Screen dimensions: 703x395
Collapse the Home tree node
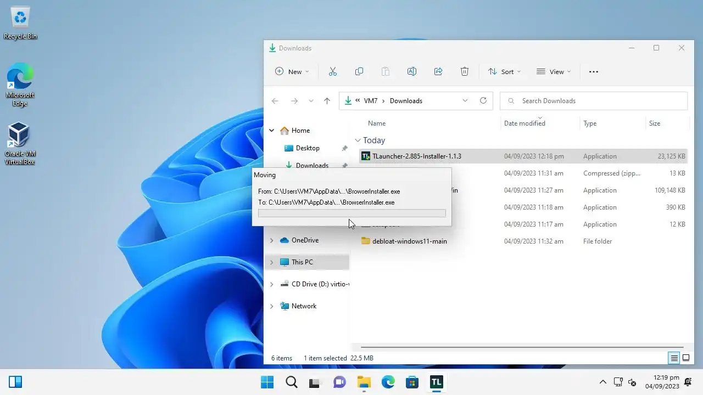point(271,131)
